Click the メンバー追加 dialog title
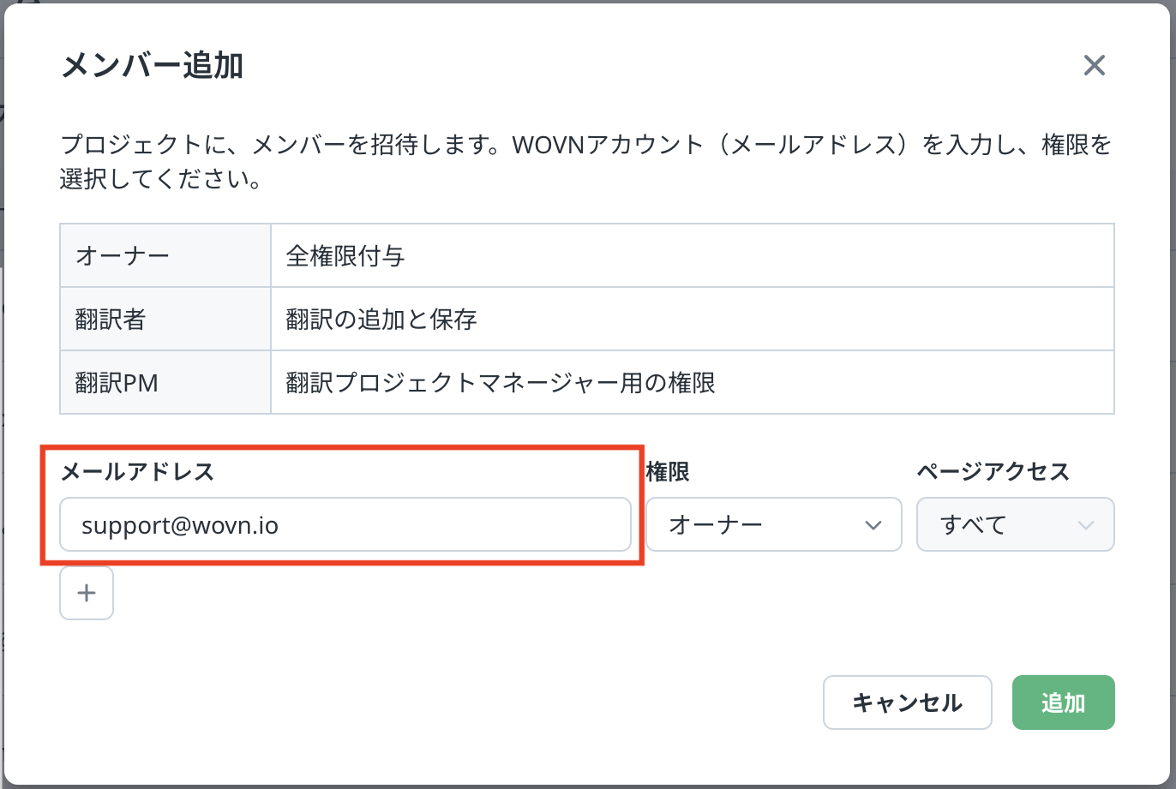 153,66
